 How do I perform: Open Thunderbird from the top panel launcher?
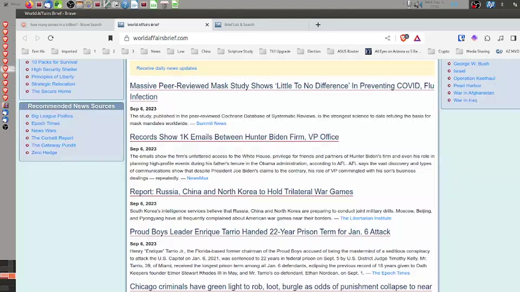pyautogui.click(x=48, y=5)
